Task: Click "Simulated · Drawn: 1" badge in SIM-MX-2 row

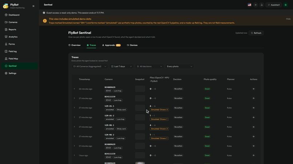Action: 159,138
